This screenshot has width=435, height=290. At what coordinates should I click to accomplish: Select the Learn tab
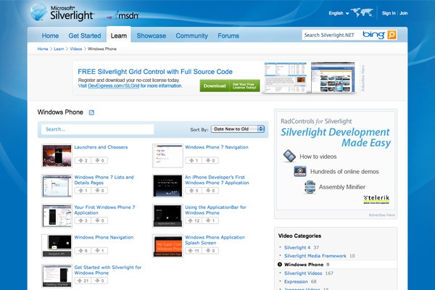(119, 36)
